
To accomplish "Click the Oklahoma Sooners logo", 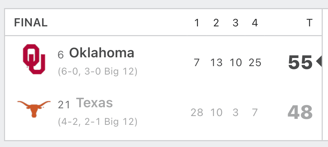I will [x=34, y=59].
